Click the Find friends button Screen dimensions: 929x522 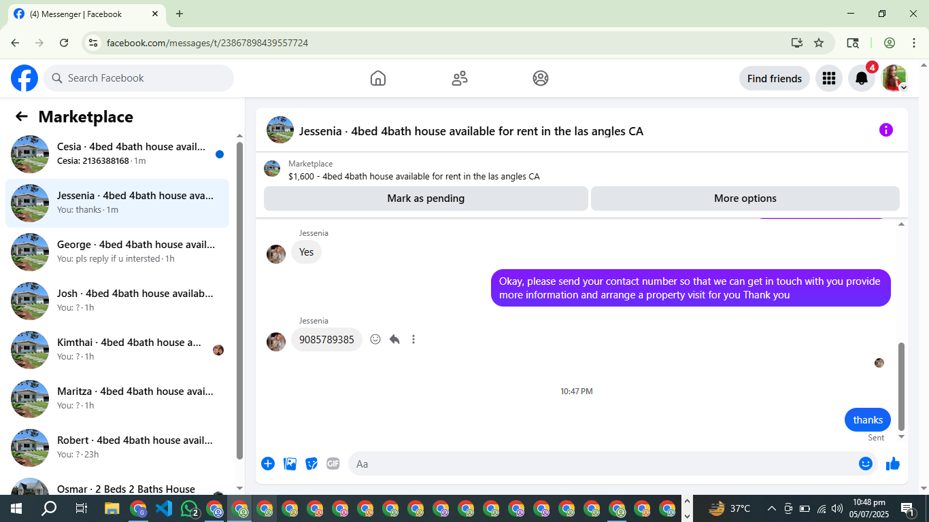coord(775,78)
